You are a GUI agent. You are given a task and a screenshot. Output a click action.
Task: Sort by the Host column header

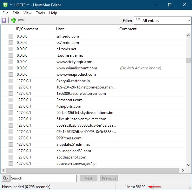point(85,29)
